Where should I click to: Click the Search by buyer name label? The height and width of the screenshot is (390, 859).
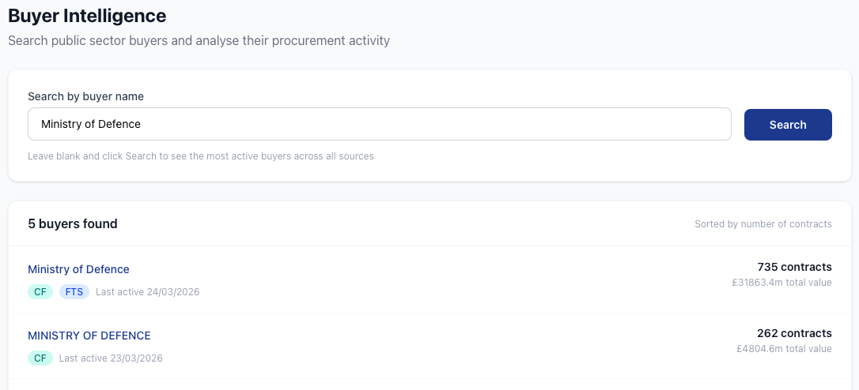pos(85,96)
